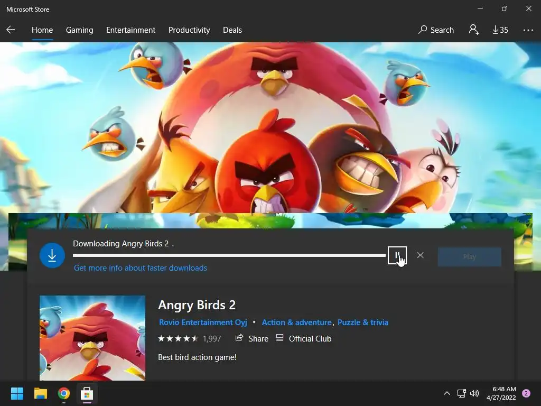Open the Puzzle & trivia category

point(362,322)
